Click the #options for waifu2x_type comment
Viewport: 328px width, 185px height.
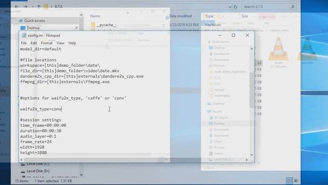pyautogui.click(x=73, y=98)
